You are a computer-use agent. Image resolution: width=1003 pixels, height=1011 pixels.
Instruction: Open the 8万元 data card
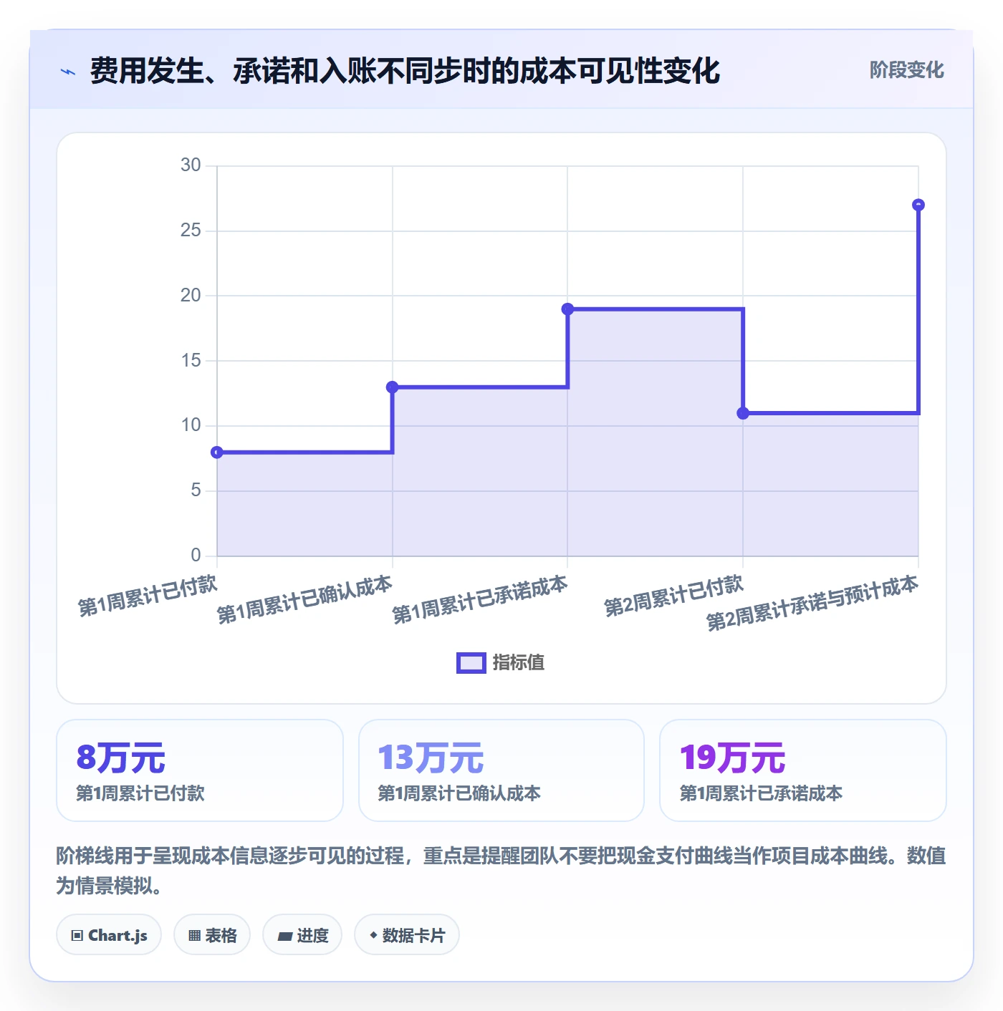pyautogui.click(x=200, y=770)
